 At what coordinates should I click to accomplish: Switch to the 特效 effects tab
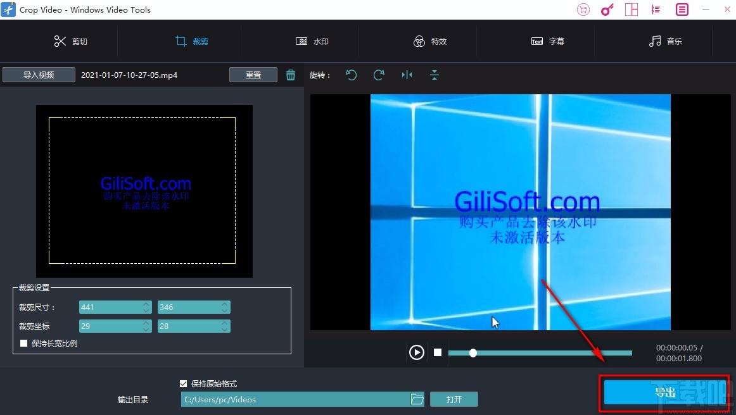tap(431, 40)
